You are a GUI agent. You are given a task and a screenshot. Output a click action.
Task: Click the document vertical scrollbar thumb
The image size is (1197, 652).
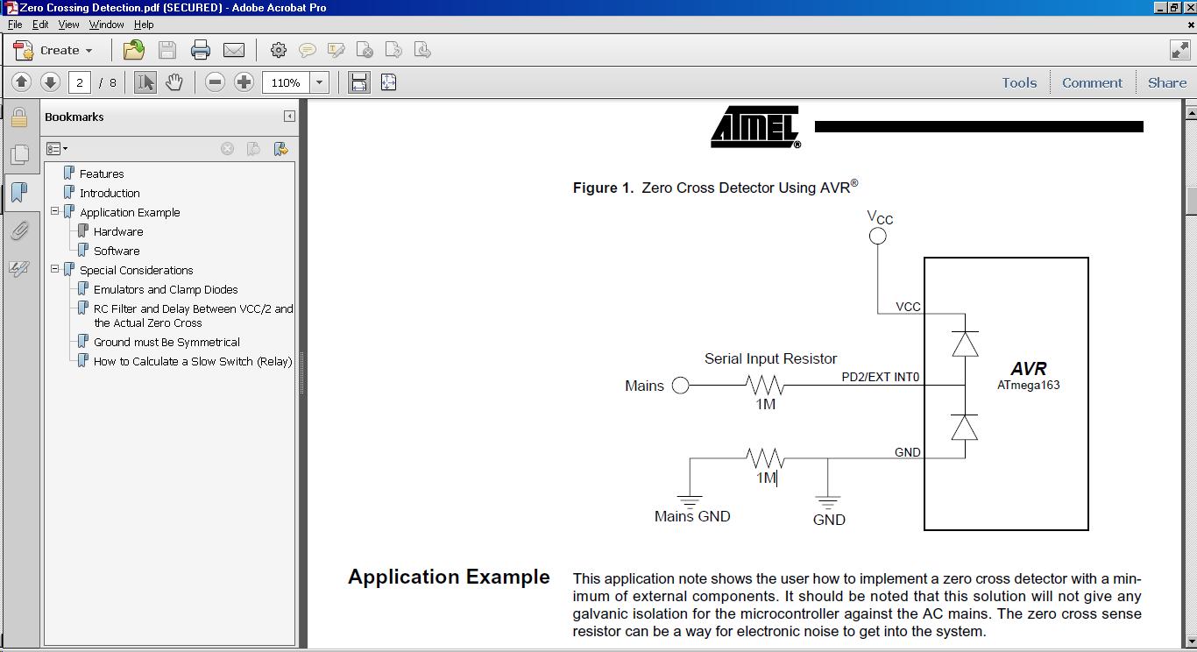point(1190,201)
